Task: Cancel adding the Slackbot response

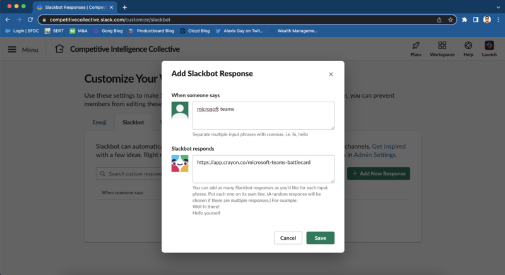Action: (288, 238)
